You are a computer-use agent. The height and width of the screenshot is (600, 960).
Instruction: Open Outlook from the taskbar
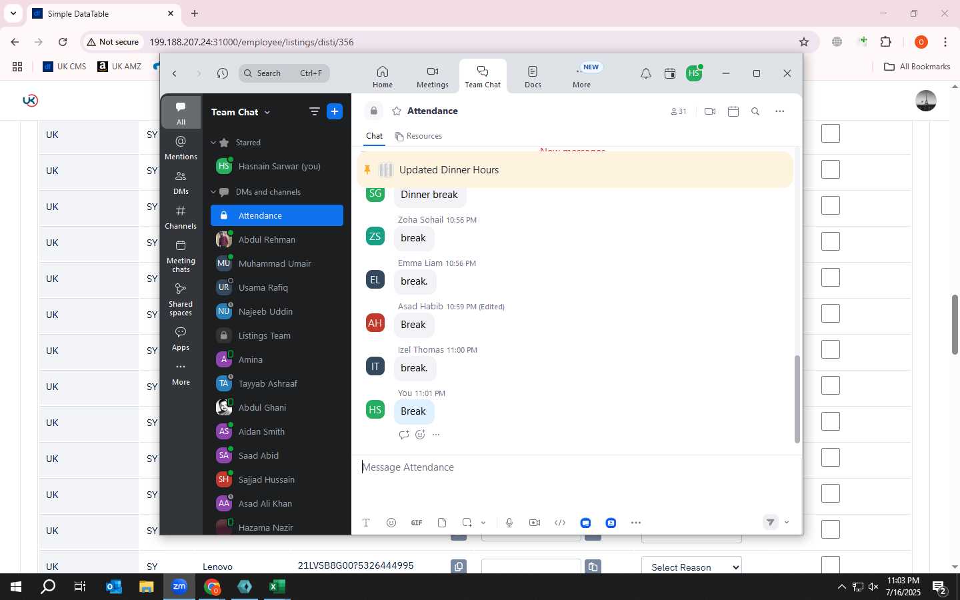click(114, 587)
